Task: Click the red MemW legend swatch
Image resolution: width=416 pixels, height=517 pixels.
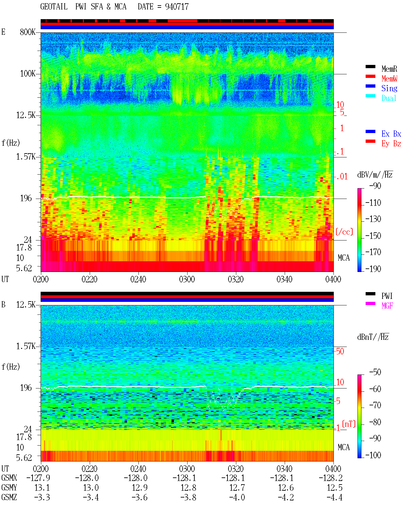Action: pyautogui.click(x=370, y=77)
